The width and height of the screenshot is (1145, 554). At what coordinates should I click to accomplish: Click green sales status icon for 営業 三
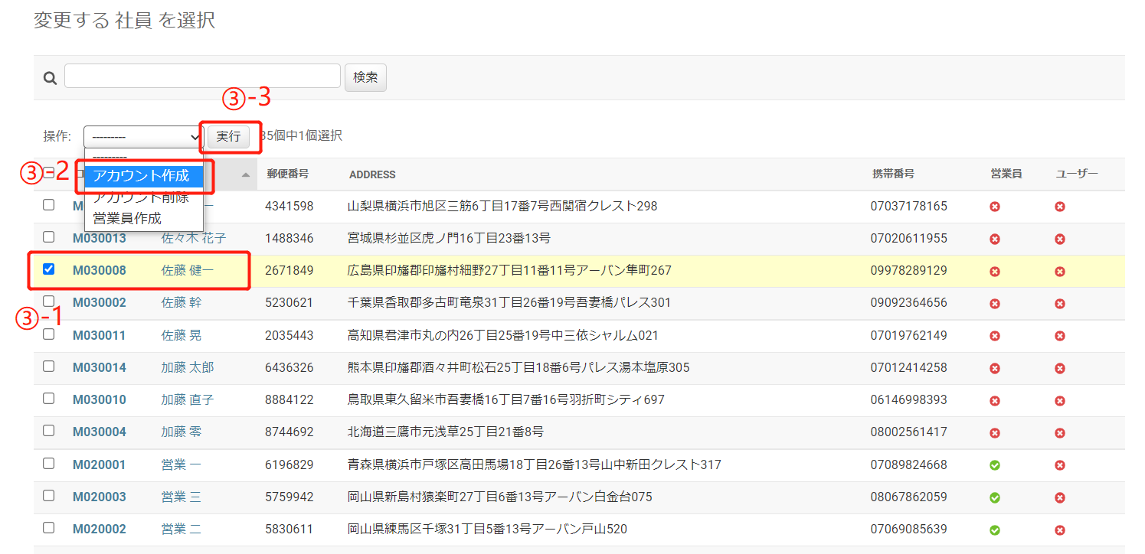coord(995,497)
